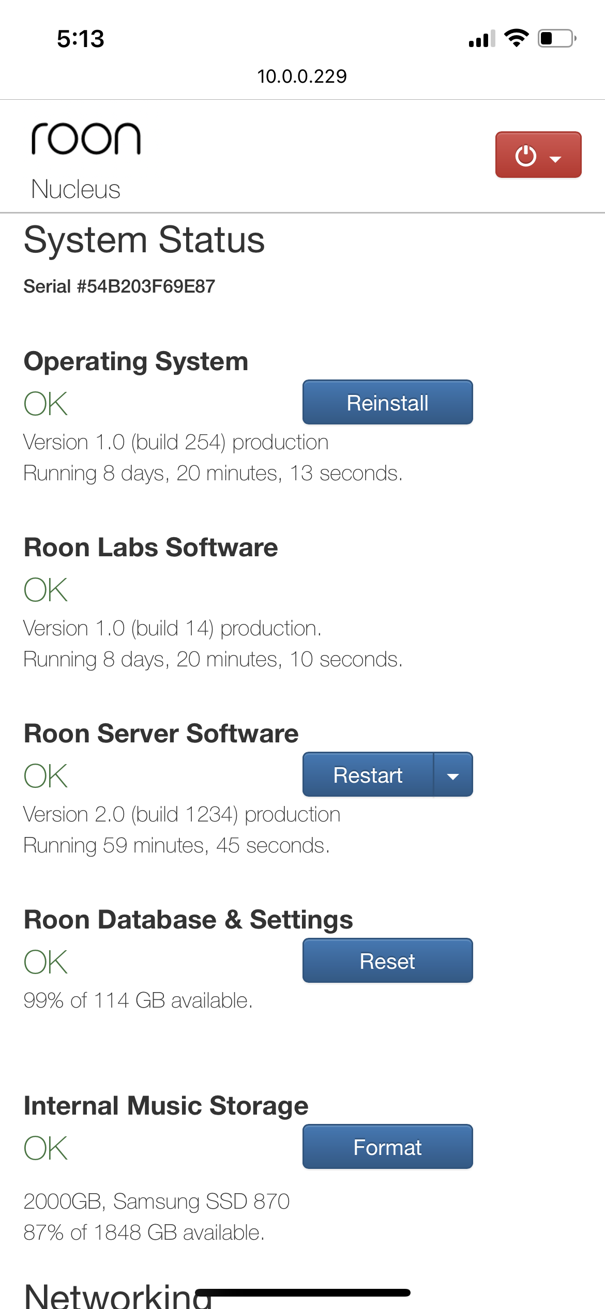Click the roon logo
Screen dimensions: 605x1309
coord(86,137)
